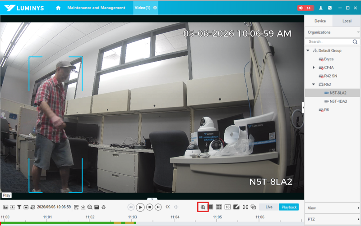This screenshot has width=361, height=226.
Task: Select the Local tab
Action: 347,21
